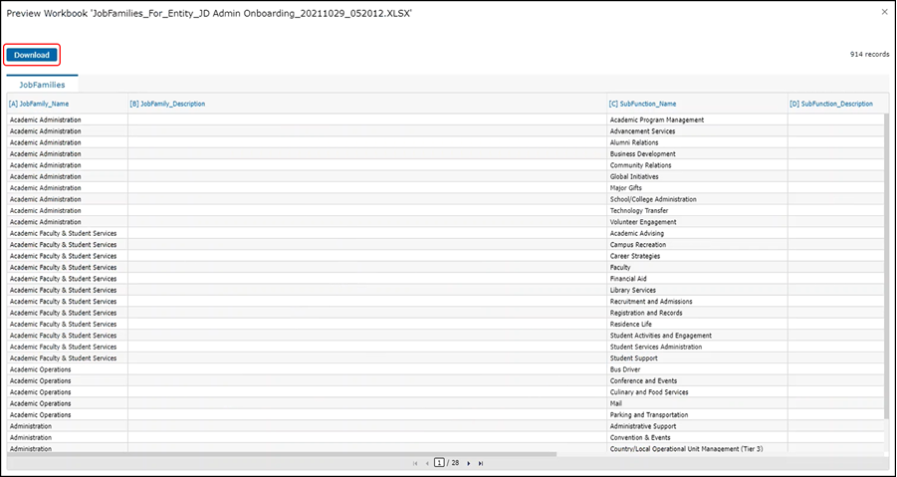897x477 pixels.
Task: Click the JobFamily_Description column header
Action: (x=167, y=104)
